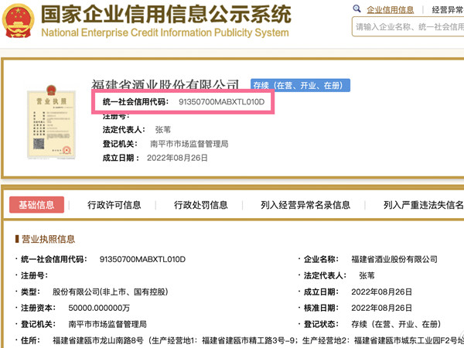Click header registration authority 南平市市场监督管理局

click(189, 144)
